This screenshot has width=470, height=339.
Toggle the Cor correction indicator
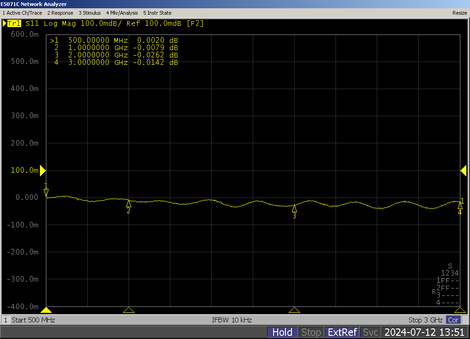pyautogui.click(x=453, y=320)
